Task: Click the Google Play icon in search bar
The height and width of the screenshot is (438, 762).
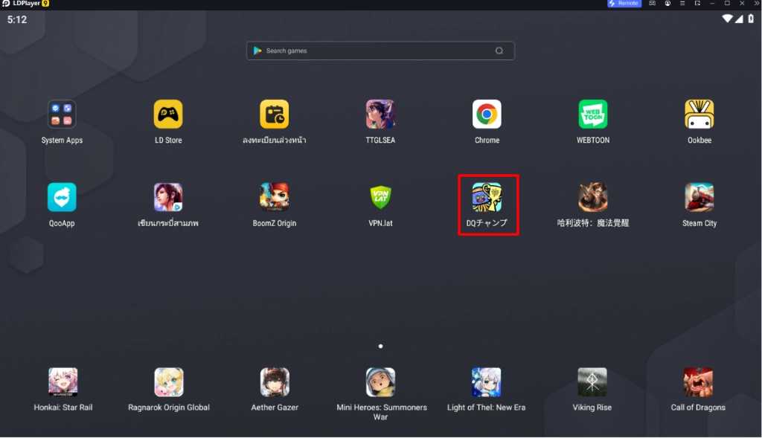Action: pos(257,51)
